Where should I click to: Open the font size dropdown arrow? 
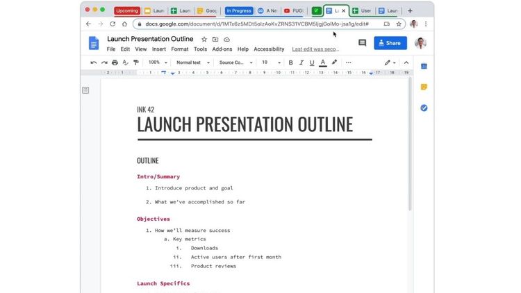(279, 62)
